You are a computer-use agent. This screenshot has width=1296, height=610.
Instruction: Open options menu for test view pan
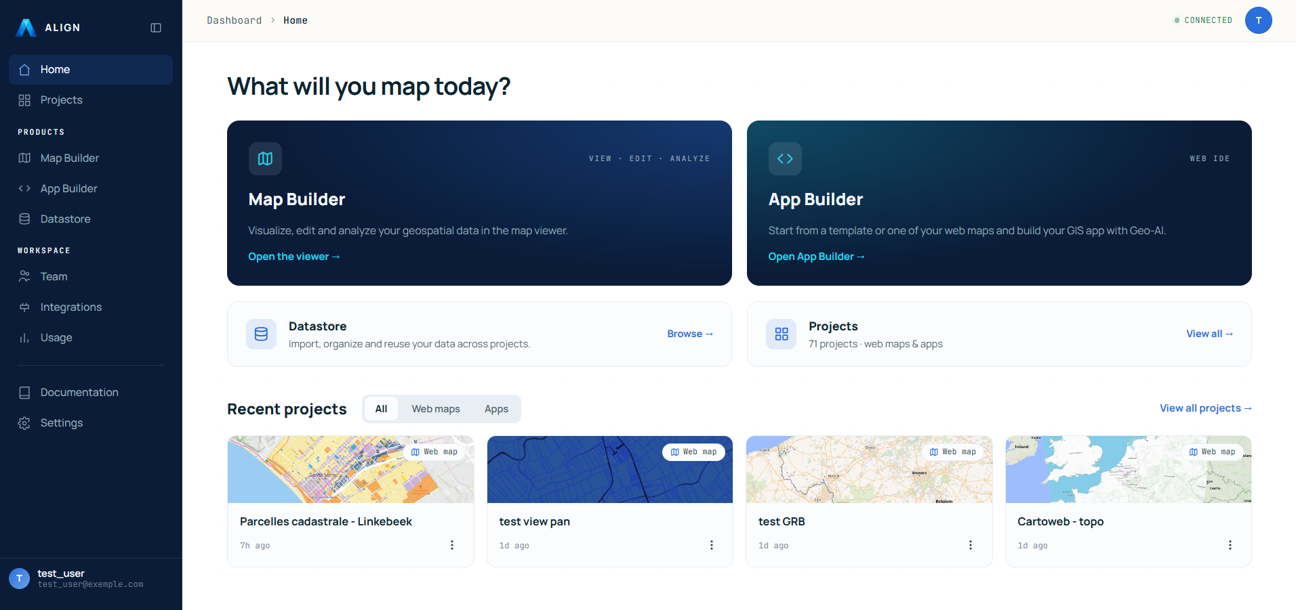click(712, 545)
